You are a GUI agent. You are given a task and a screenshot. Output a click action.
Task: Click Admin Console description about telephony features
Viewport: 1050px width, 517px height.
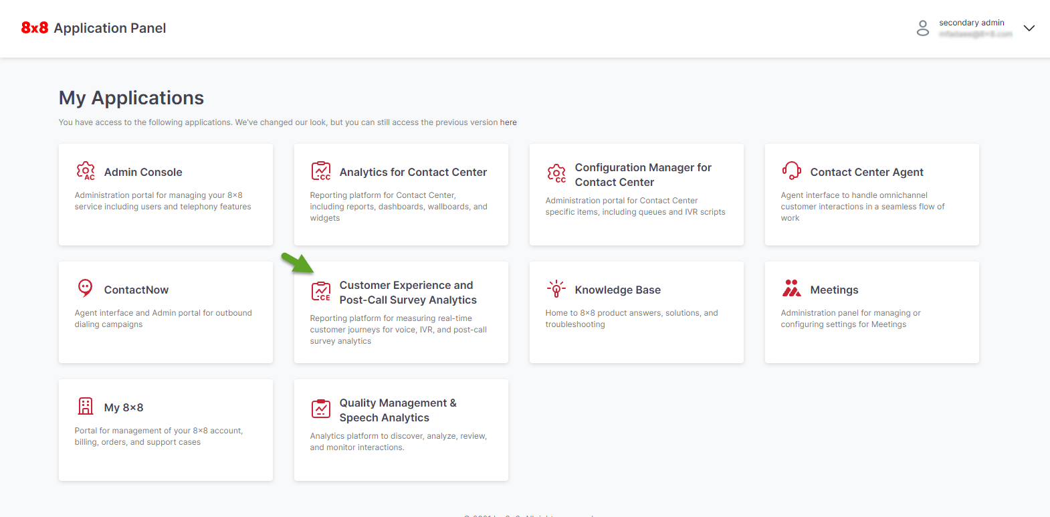click(163, 201)
